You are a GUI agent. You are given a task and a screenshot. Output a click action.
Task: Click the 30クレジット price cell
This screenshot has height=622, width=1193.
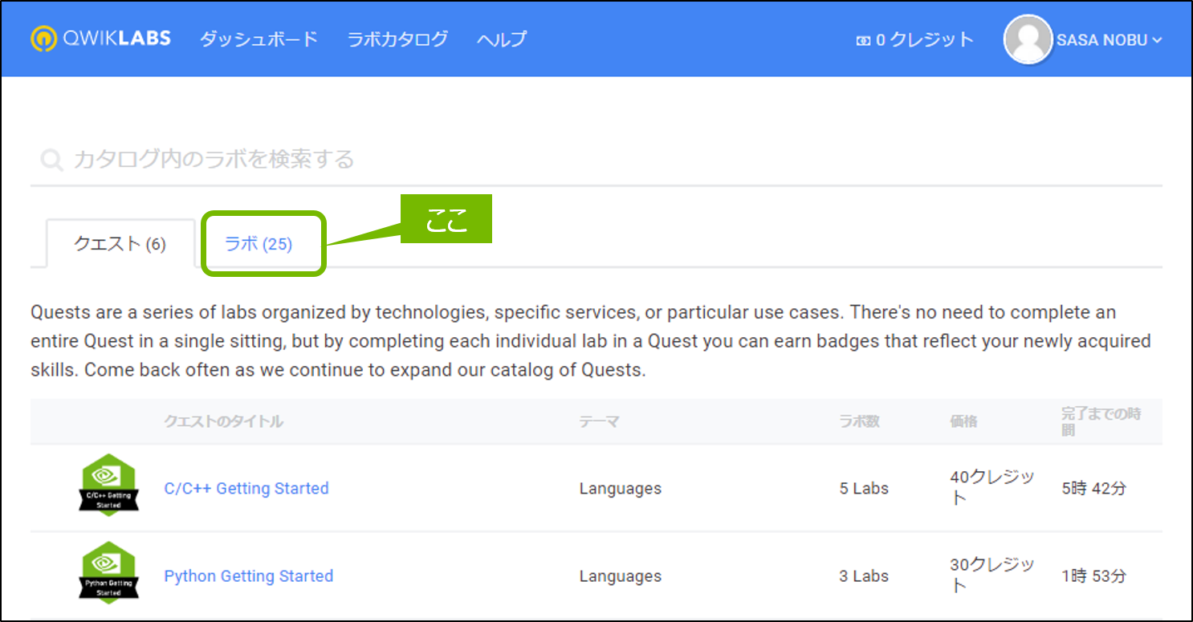coord(992,575)
